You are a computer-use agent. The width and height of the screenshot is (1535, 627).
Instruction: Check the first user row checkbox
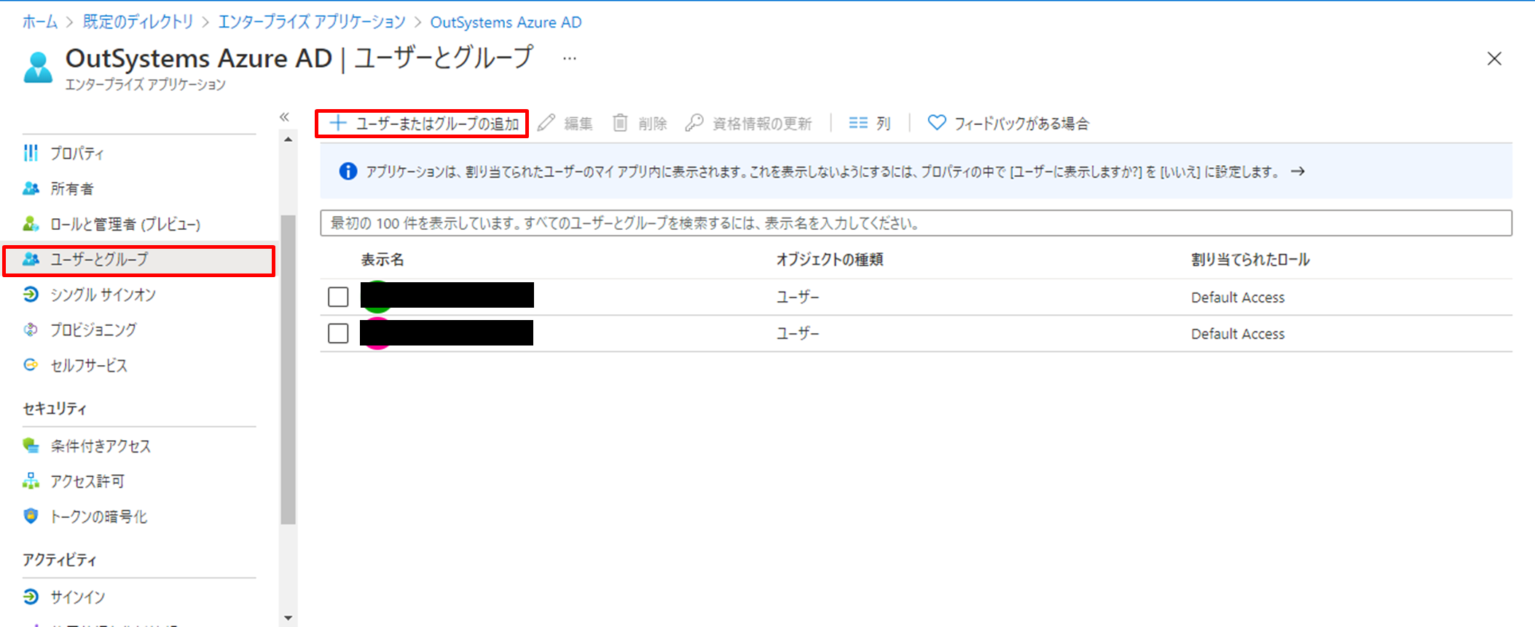coord(338,297)
